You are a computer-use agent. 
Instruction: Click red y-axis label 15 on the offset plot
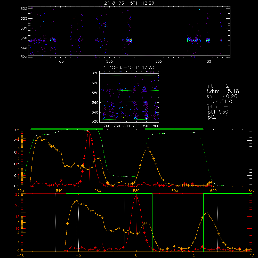click(x=18, y=217)
